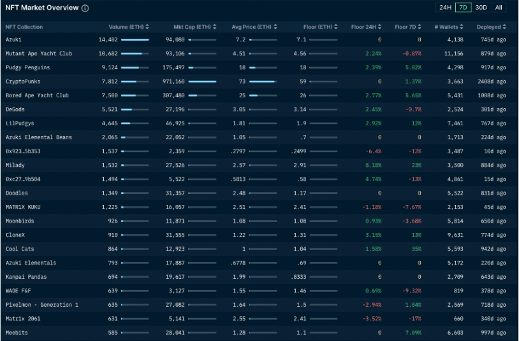Click 0xc27..9b504 Floor 24H value 4.74%
This screenshot has width=519, height=341.
pyautogui.click(x=374, y=179)
